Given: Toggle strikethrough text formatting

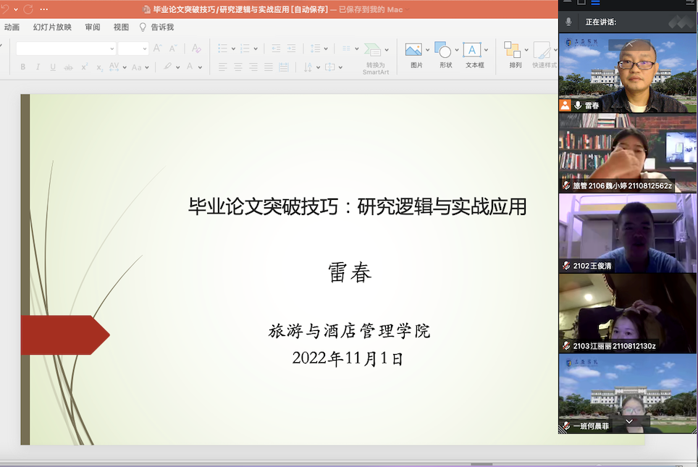Looking at the screenshot, I should tap(68, 67).
